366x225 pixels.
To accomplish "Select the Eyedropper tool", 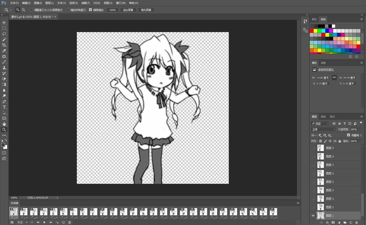I will tap(4, 51).
